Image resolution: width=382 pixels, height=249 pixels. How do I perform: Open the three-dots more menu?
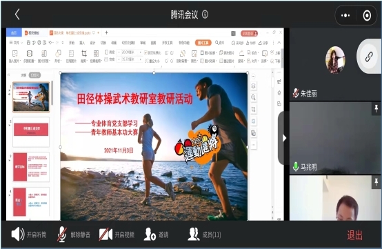tap(345, 16)
